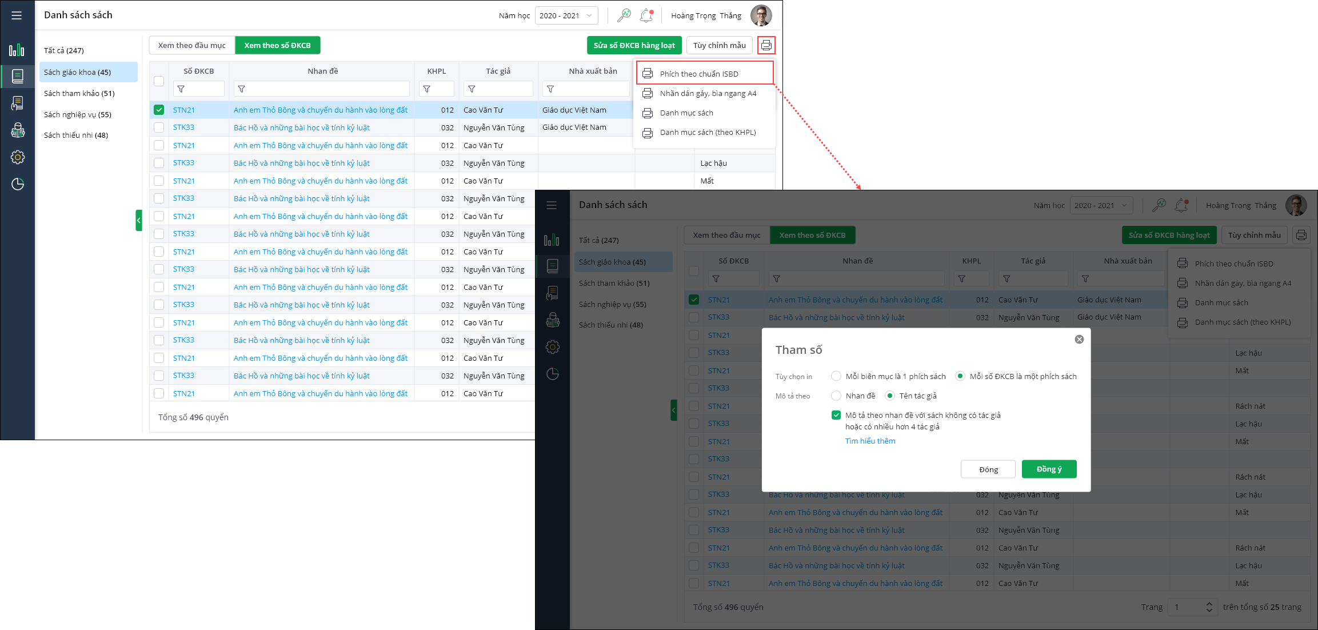Image resolution: width=1318 pixels, height=630 pixels.
Task: Close the Tham số dialog with X
Action: tap(1079, 340)
